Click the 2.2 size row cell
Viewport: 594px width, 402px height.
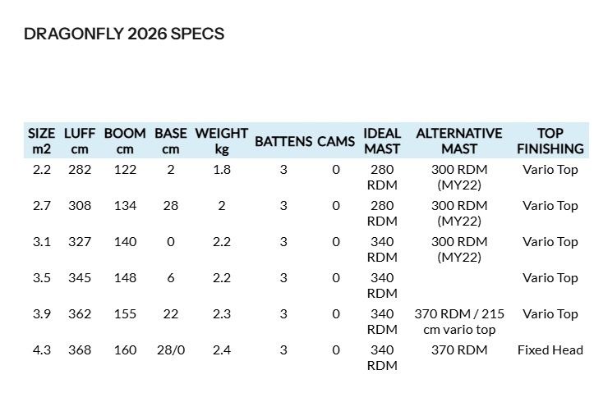point(42,170)
